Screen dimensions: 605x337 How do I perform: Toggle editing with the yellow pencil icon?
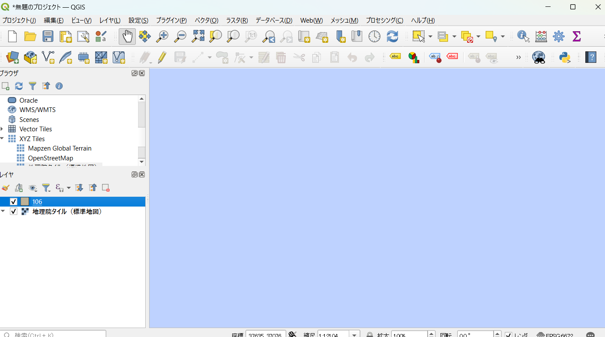click(x=162, y=57)
